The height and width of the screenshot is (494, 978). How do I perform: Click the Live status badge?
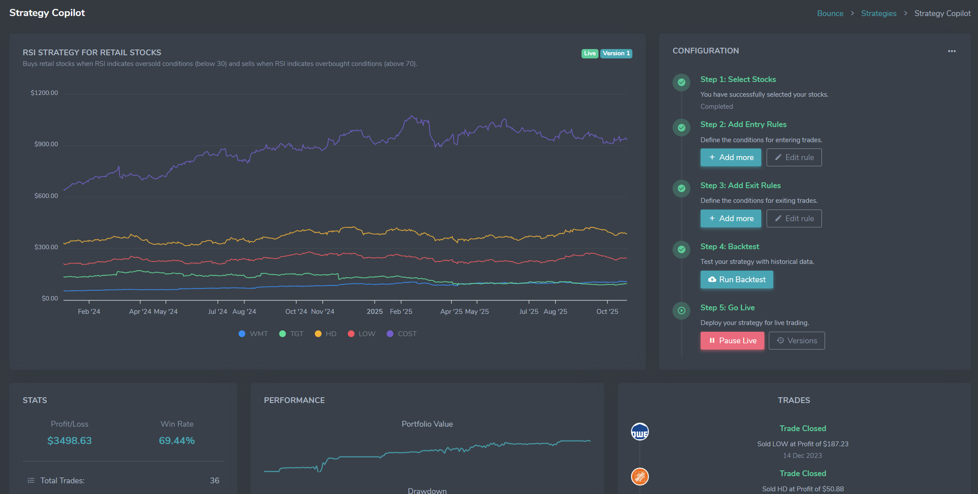pos(590,53)
